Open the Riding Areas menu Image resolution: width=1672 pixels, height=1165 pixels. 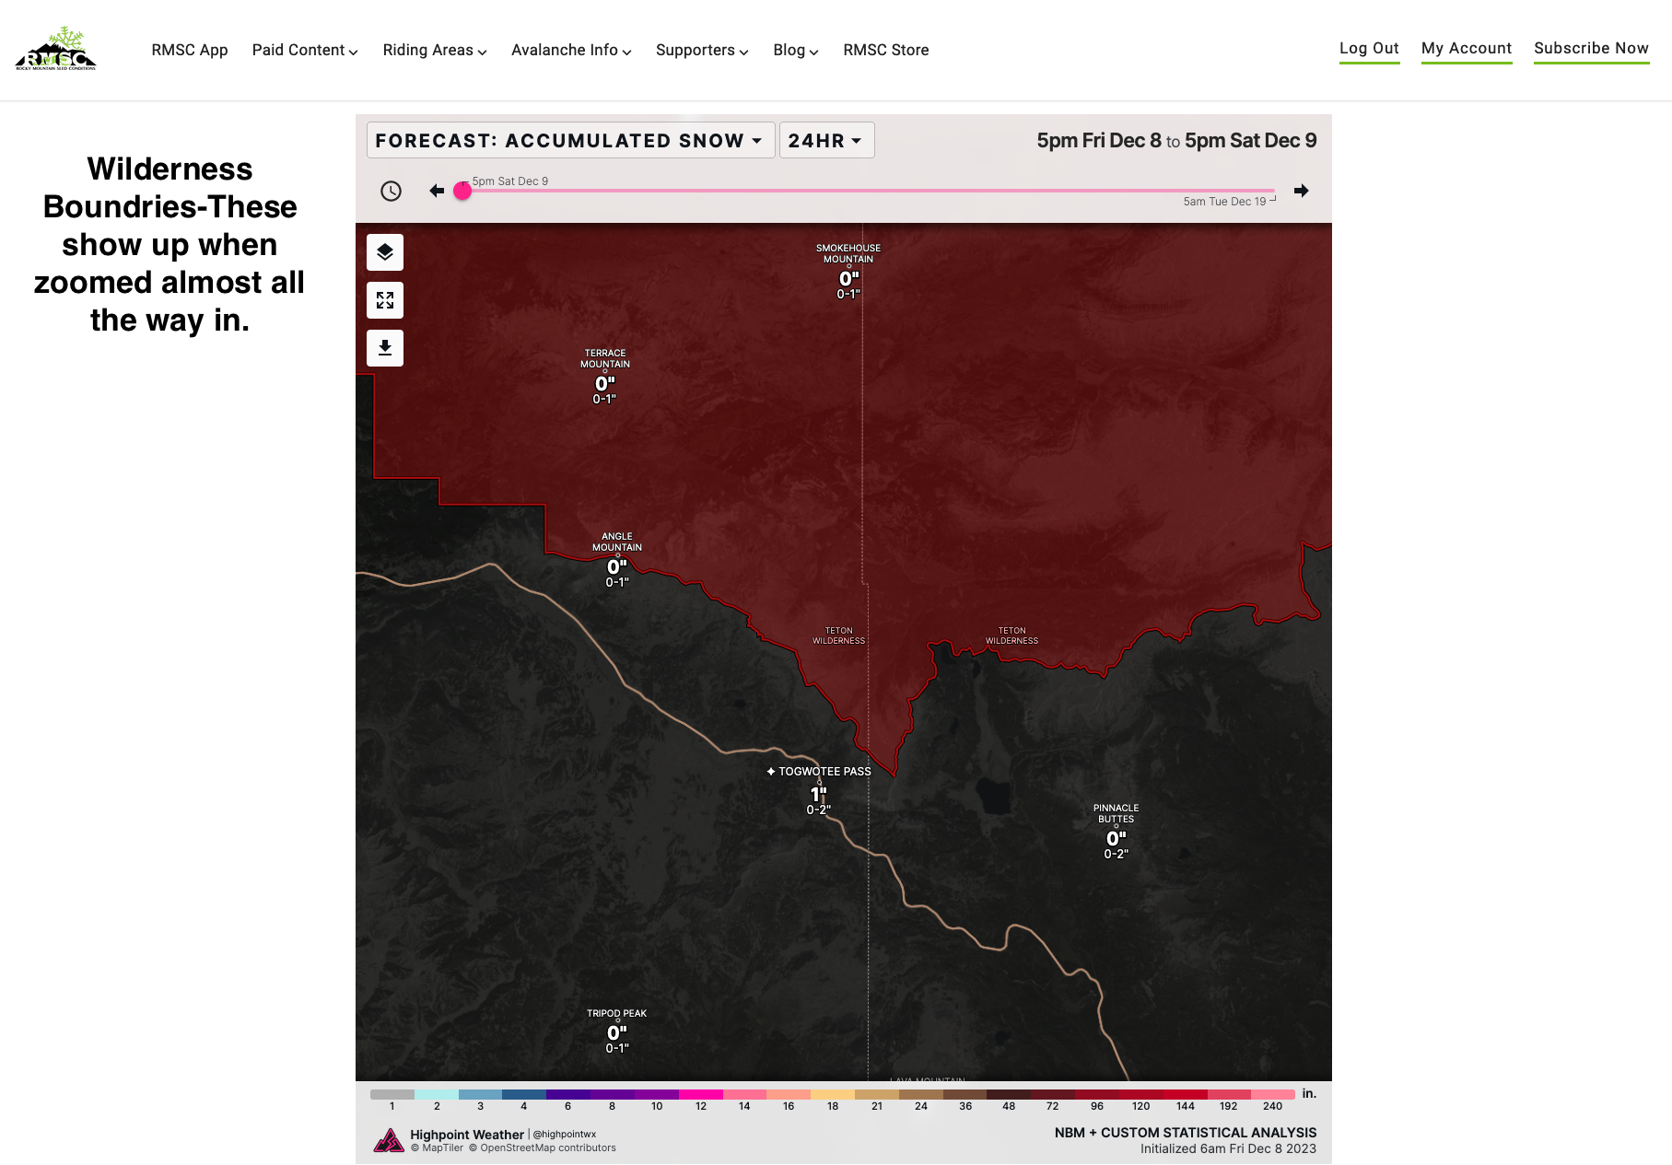point(434,51)
